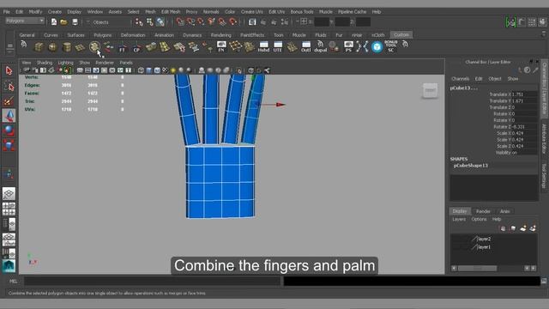549x309 pixels.
Task: Switch to the Custom shelf tab
Action: click(401, 34)
